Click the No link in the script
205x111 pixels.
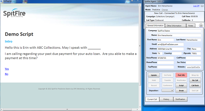click(7, 74)
